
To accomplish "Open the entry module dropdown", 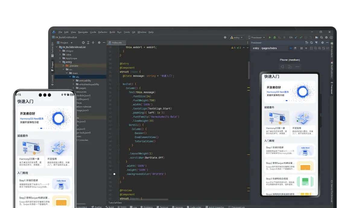I will pos(237,37).
